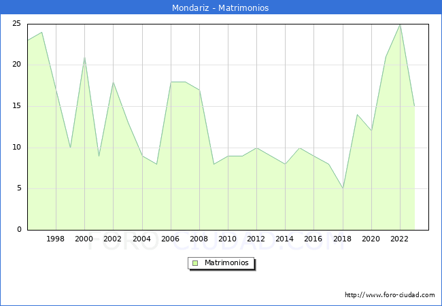The image size is (442, 306).
Task: Select the x-axis label 2008
Action: 199,239
